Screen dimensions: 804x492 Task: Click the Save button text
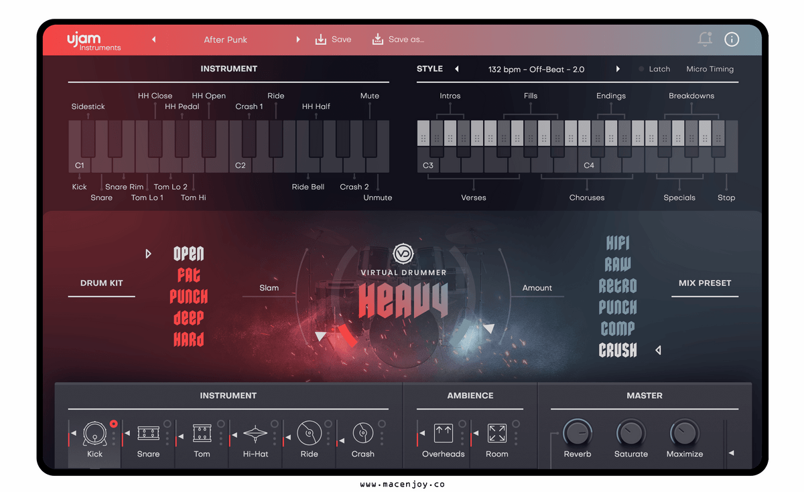click(x=341, y=39)
